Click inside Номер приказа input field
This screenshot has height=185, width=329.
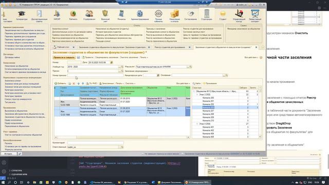[95, 76]
